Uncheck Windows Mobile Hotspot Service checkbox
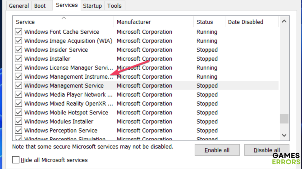Viewport: 302px width, 169px height. [19, 113]
